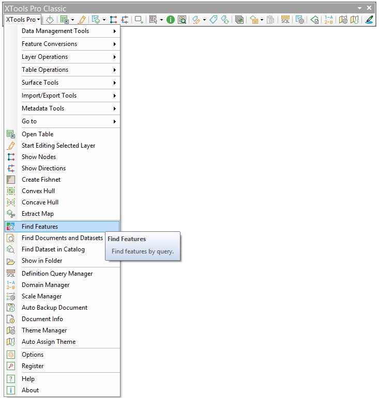Click the layer with gear icon in the toolbar
379x398 pixels.
[x=300, y=20]
